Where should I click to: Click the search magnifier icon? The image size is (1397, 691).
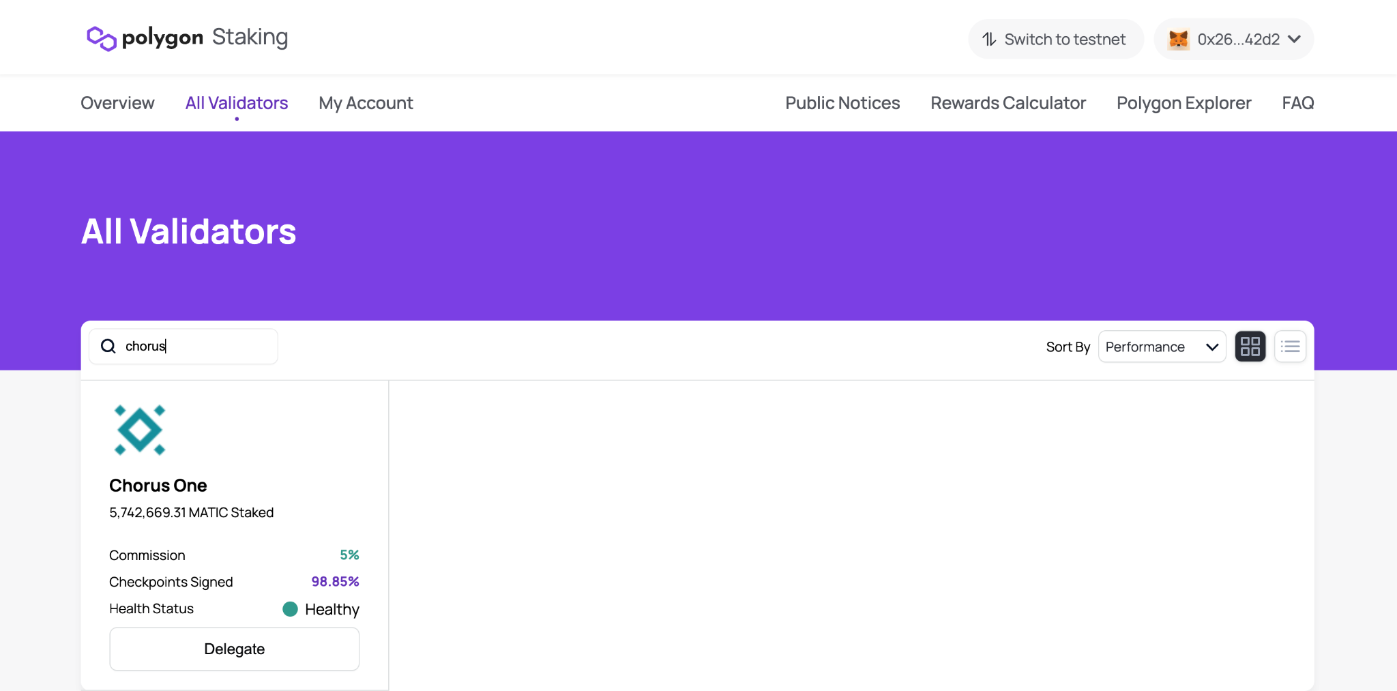tap(108, 347)
